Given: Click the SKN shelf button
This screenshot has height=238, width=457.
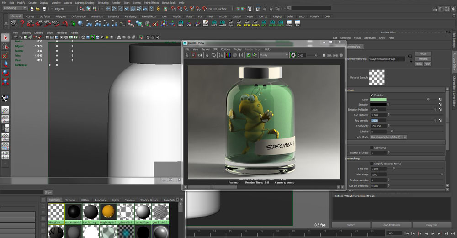Looking at the screenshot, I should point(181,23).
